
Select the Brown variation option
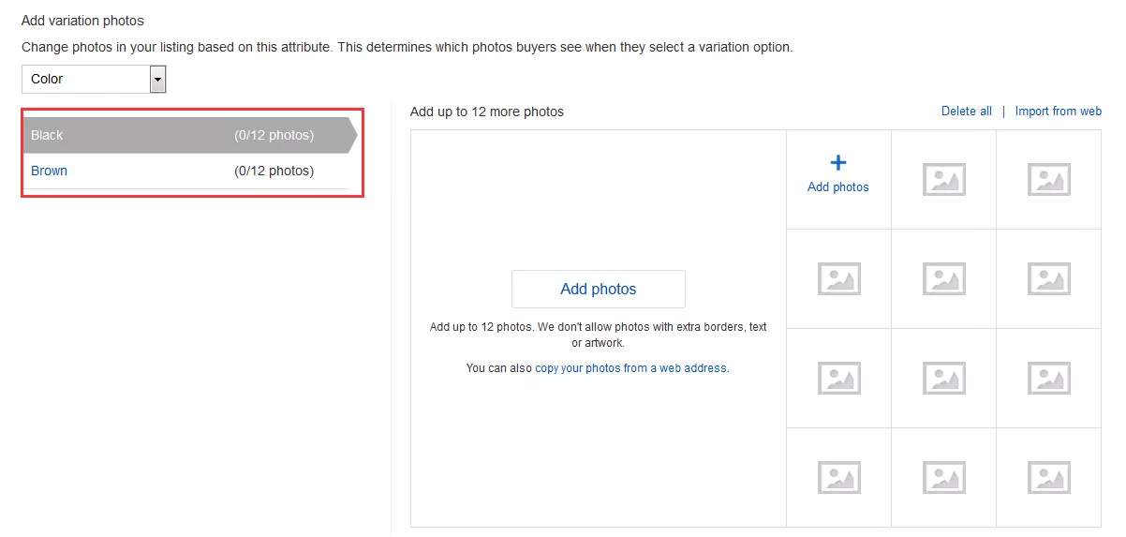50,171
